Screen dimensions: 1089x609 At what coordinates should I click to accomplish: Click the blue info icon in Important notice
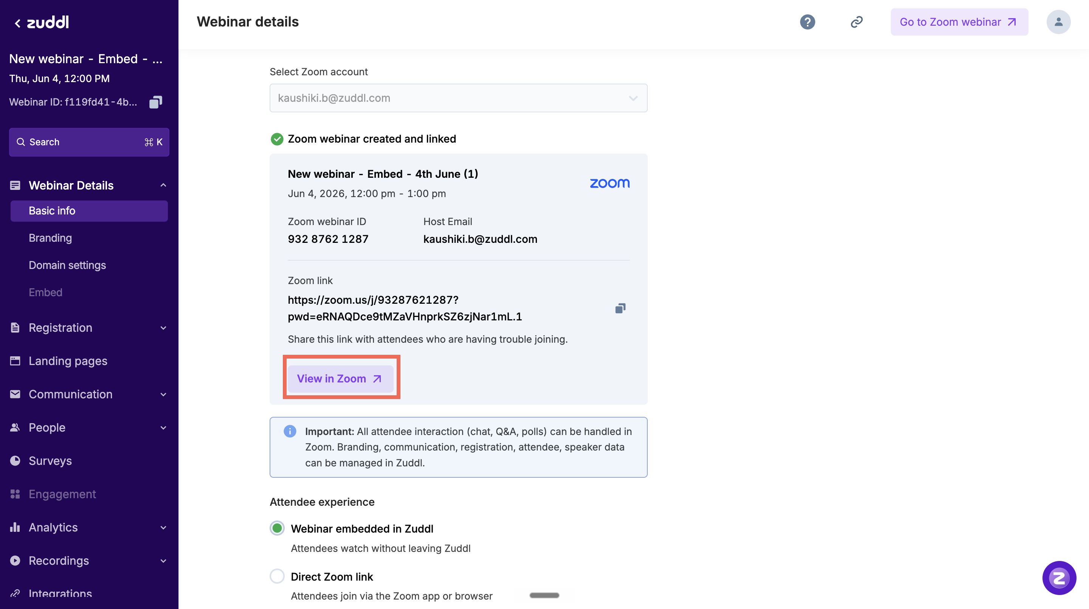[290, 431]
